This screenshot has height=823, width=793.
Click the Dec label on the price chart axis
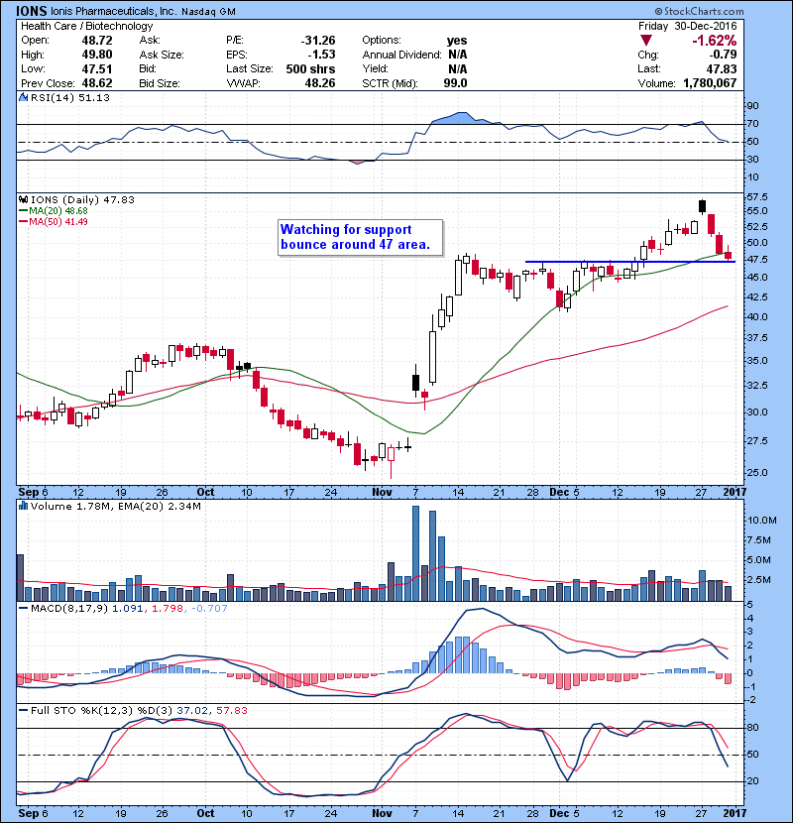tap(559, 493)
